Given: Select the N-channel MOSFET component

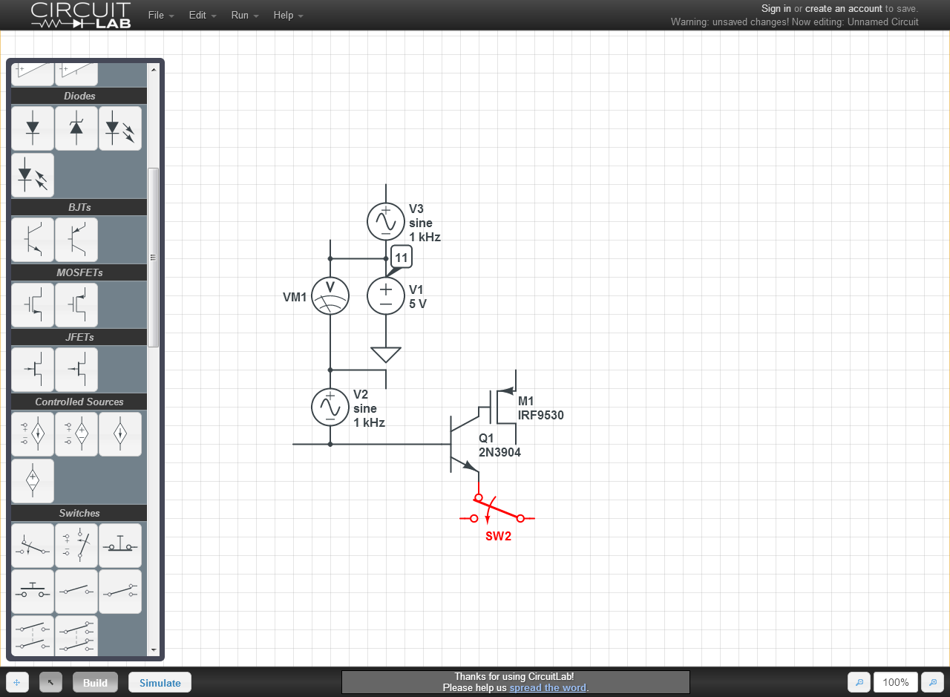Looking at the screenshot, I should [33, 305].
